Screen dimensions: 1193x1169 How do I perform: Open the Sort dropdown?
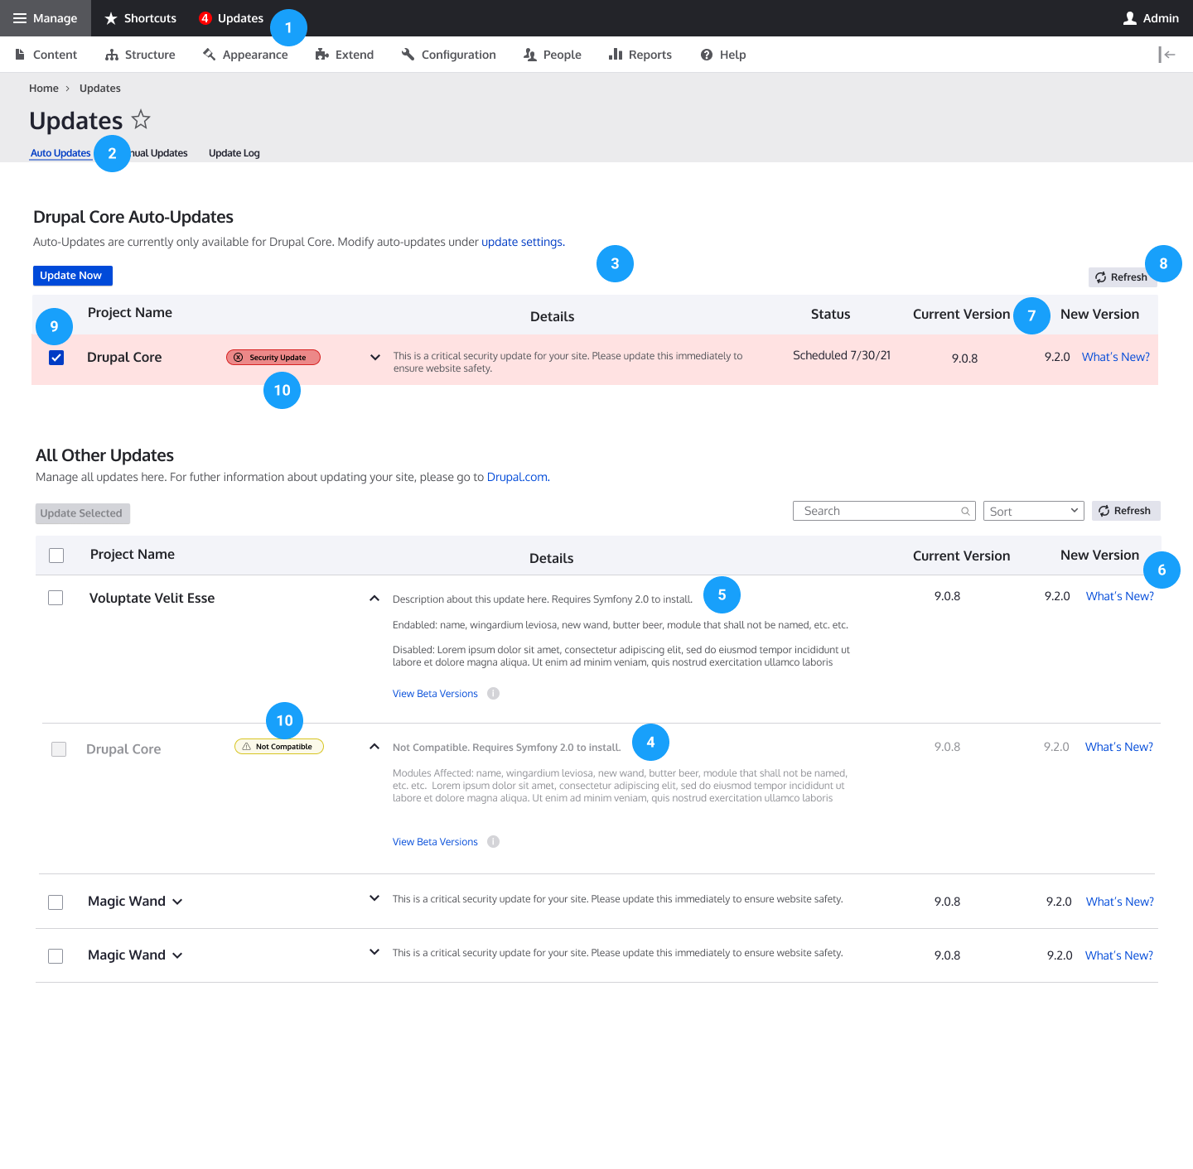tap(1034, 511)
